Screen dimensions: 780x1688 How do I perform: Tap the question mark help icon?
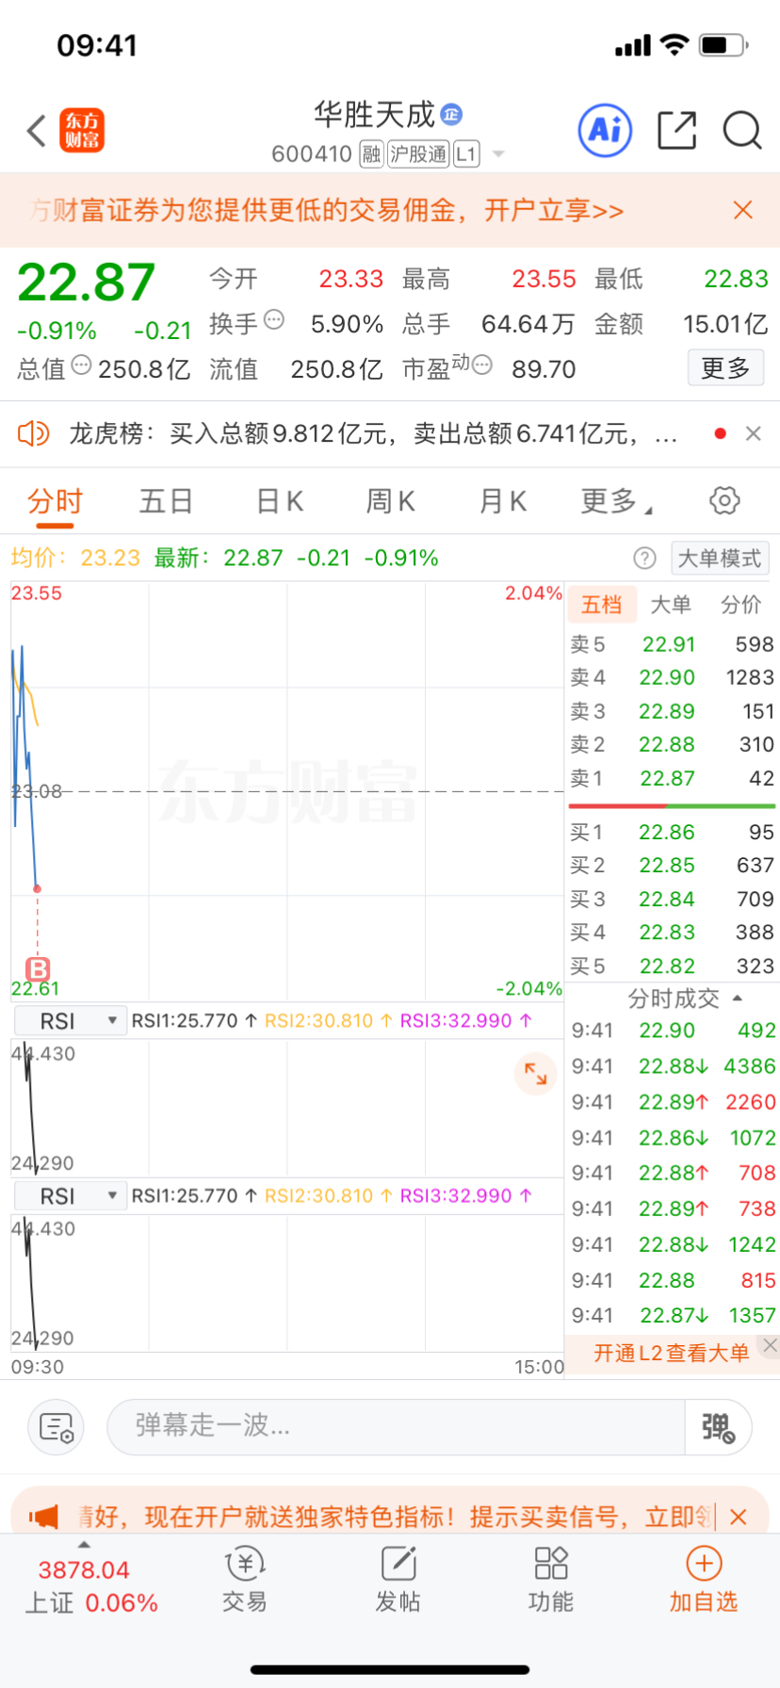(x=644, y=558)
